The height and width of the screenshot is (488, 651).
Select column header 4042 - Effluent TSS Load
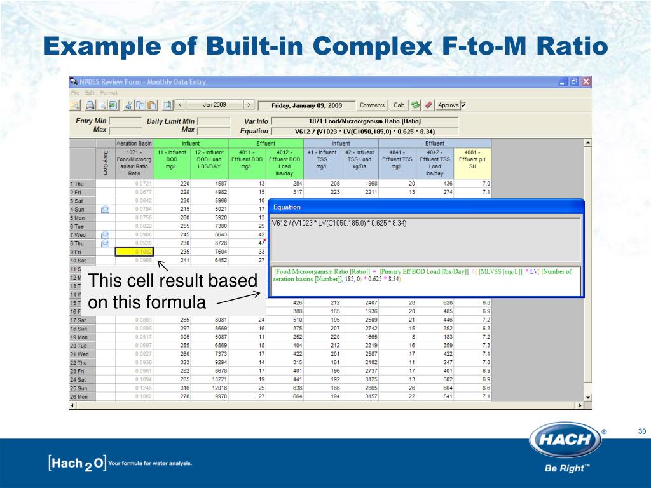tap(435, 163)
